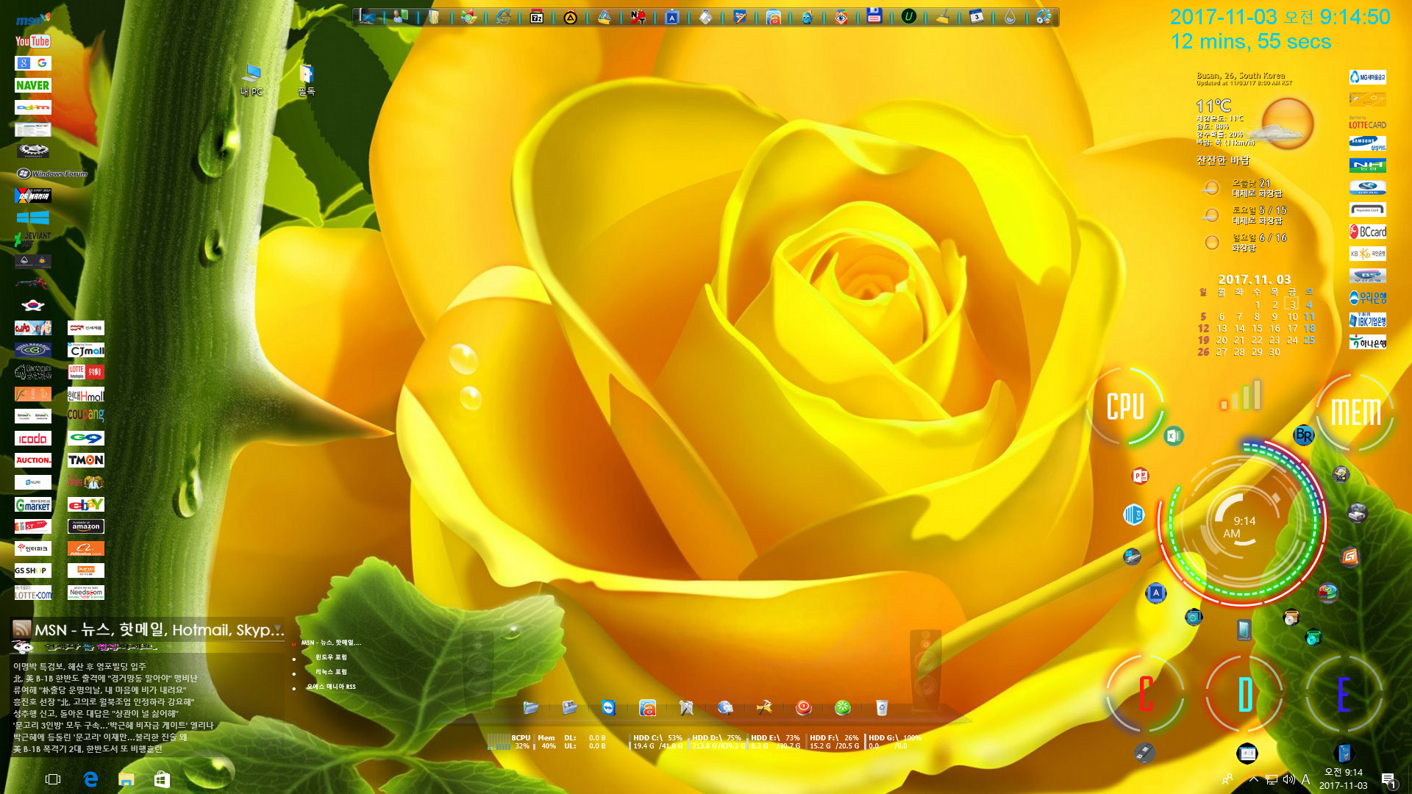Viewport: 1412px width, 794px height.
Task: Open the My PC desktop icon
Action: (x=252, y=80)
